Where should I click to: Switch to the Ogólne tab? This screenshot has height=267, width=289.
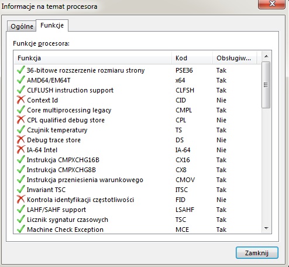click(22, 26)
